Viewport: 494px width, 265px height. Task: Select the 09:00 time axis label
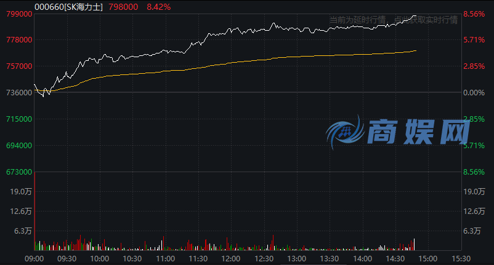point(34,259)
